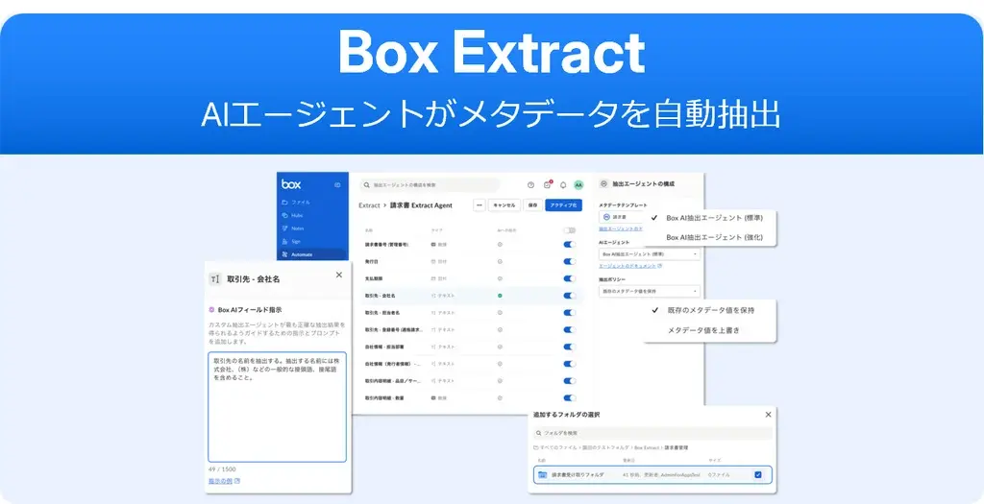Click the breadcrumb folder icon before すべてのファイル
Screen dimensions: 984x504
pyautogui.click(x=536, y=448)
